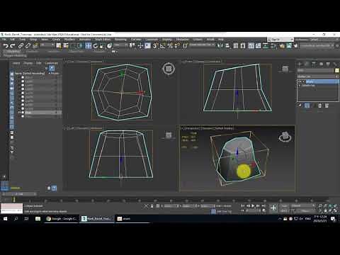
Task: Click Maximize Viewport Toggle icon
Action: click(335, 210)
